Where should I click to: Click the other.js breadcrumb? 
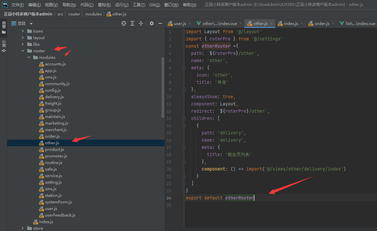coord(117,14)
